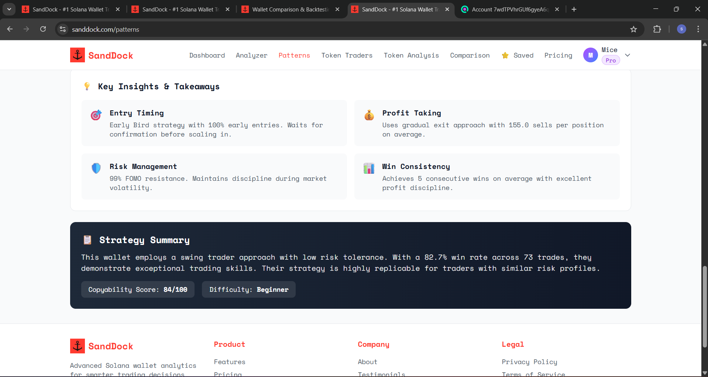Click the Privacy Policy footer link

(529, 362)
